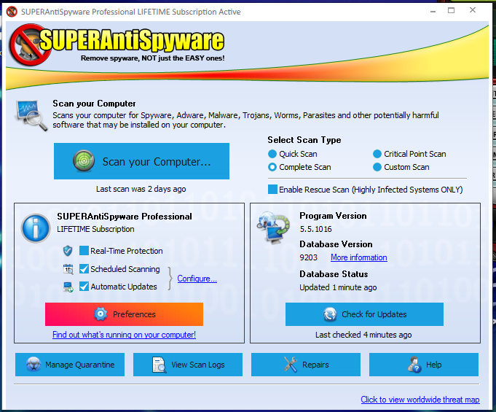Click the SUPERAntiSpyware Professional heading
496x412 pixels.
[125, 217]
